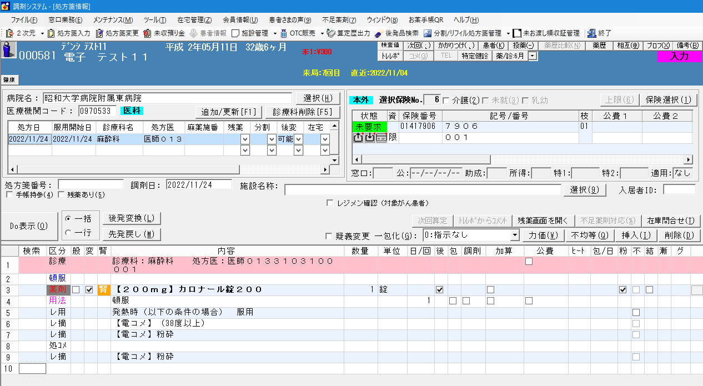This screenshot has width=703, height=386.
Task: Open the 在宅管理 menu
Action: (189, 19)
